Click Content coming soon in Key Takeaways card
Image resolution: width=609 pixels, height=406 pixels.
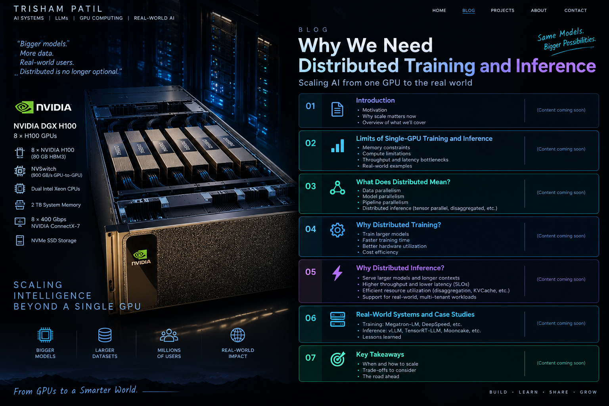click(x=561, y=363)
